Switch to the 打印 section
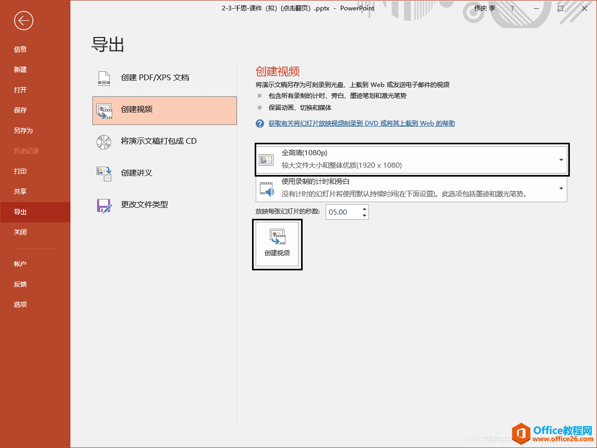This screenshot has width=597, height=448. pyautogui.click(x=21, y=171)
